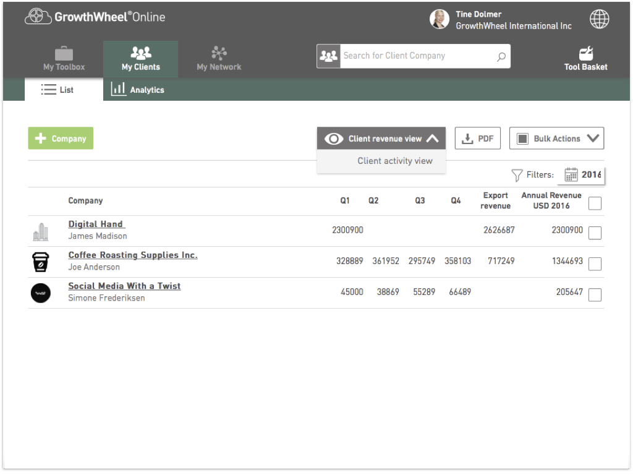
Task: Click Social Media Q3 value 55289
Action: click(x=424, y=292)
